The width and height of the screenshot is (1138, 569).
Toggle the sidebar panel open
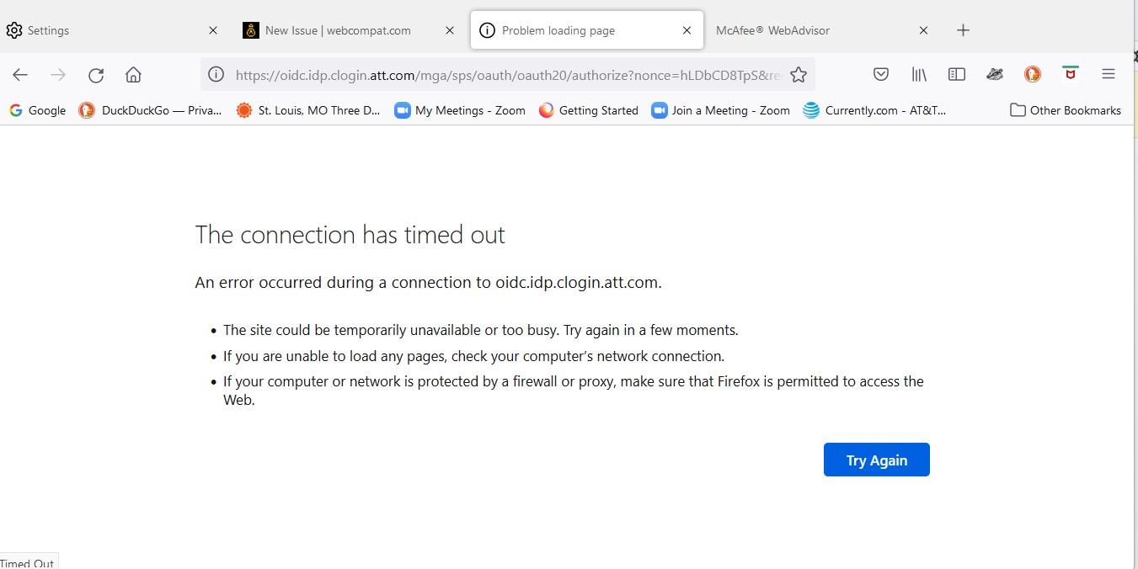click(956, 74)
